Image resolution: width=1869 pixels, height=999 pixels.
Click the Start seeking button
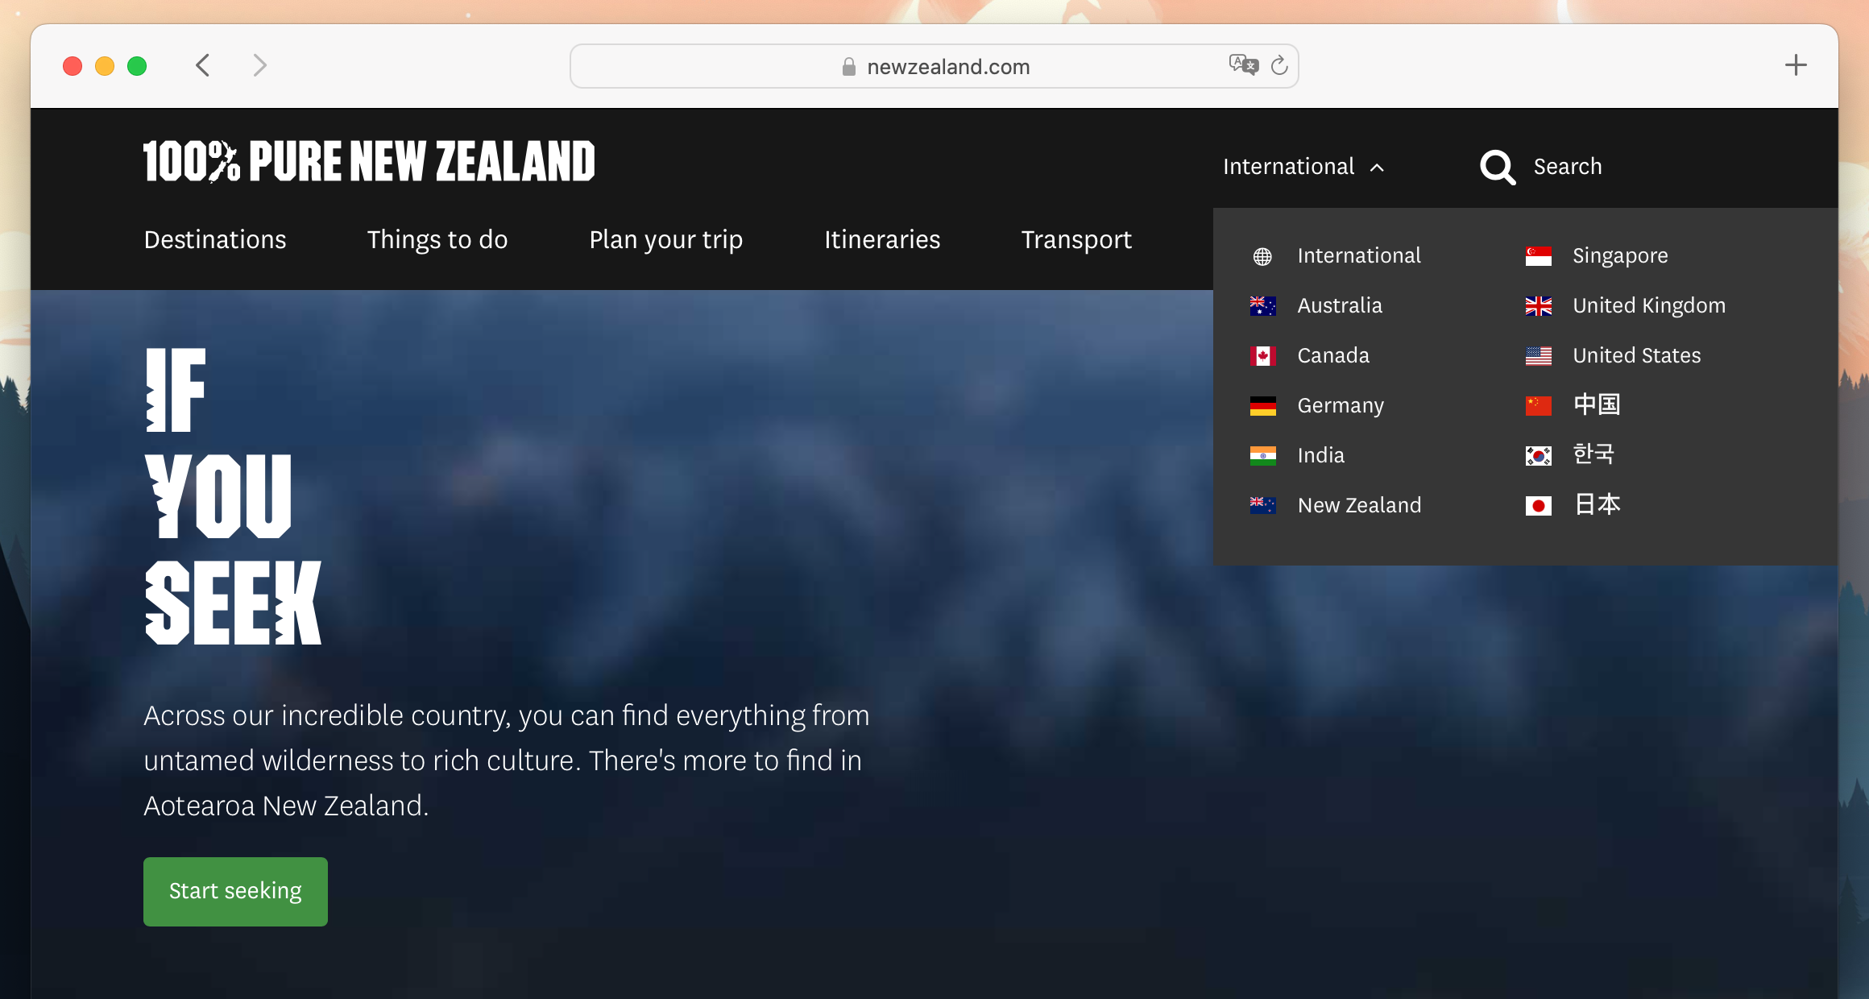pos(236,890)
